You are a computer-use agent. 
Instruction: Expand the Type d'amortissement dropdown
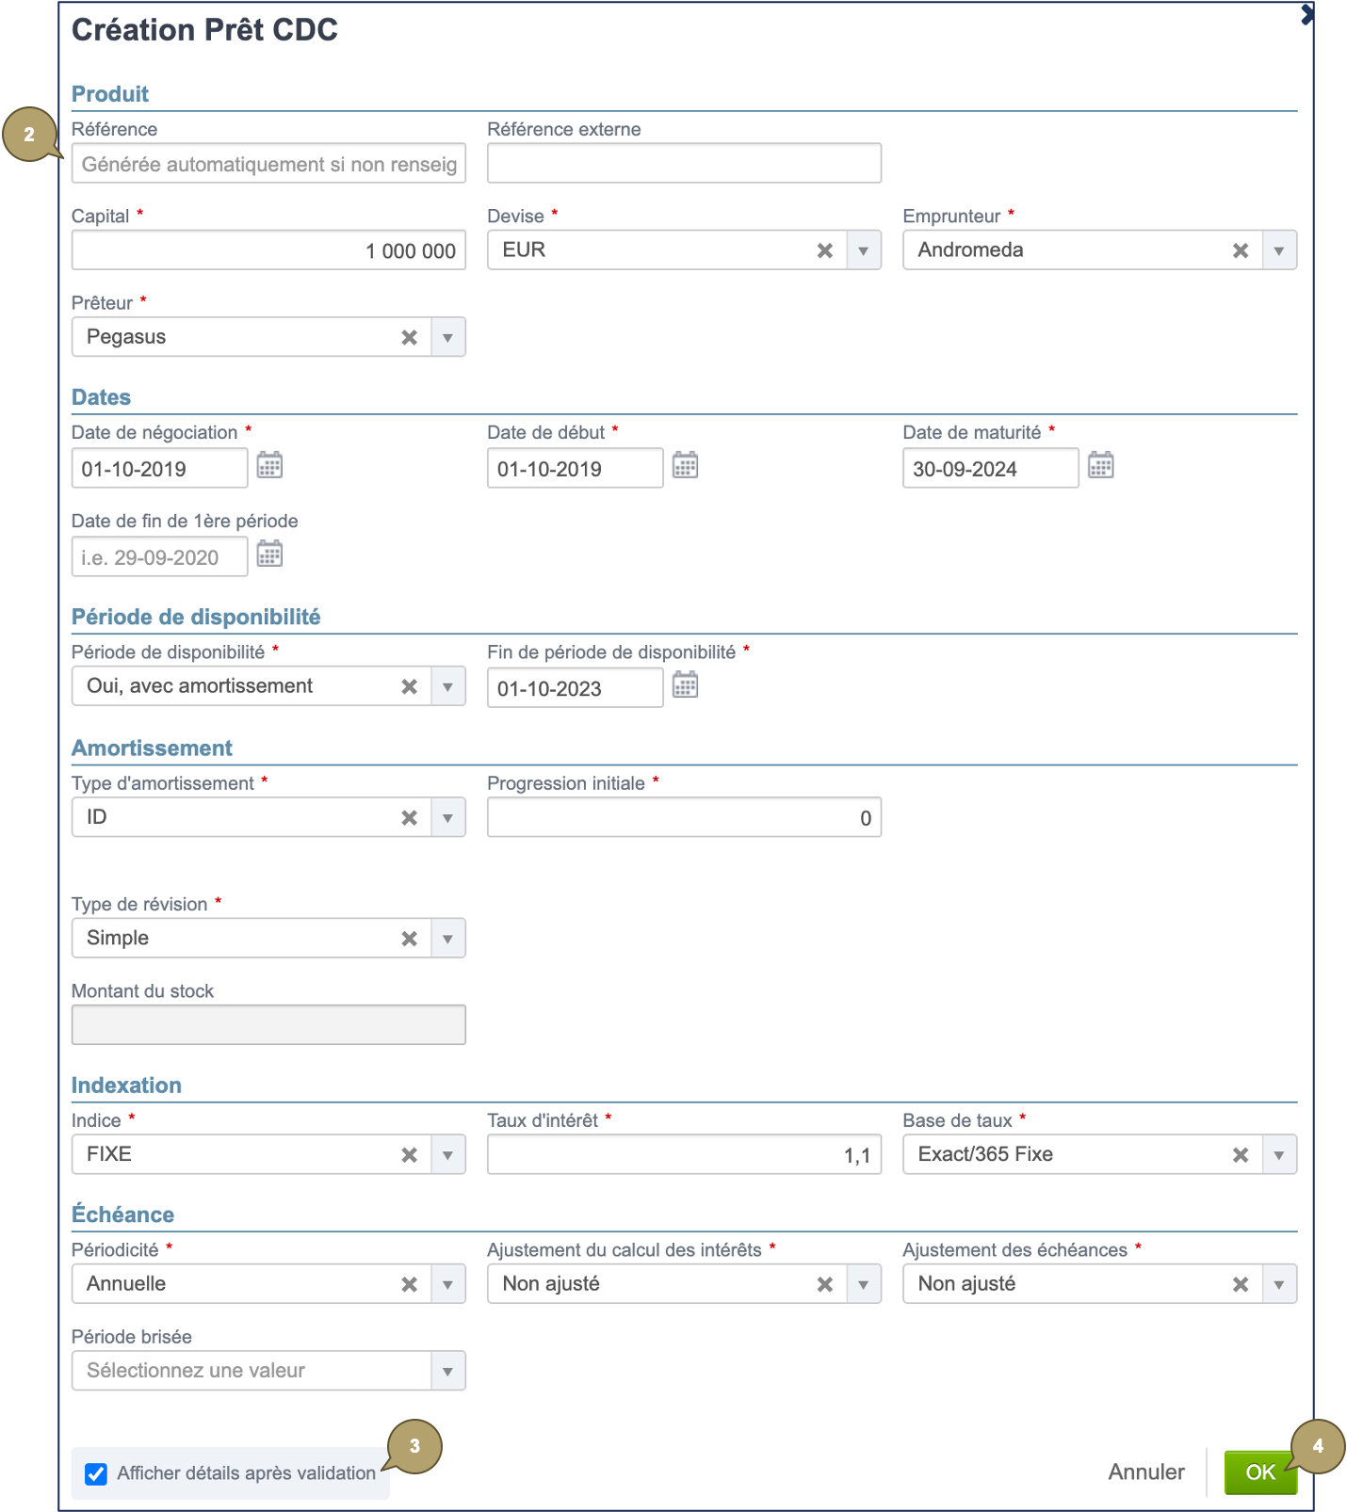(447, 818)
